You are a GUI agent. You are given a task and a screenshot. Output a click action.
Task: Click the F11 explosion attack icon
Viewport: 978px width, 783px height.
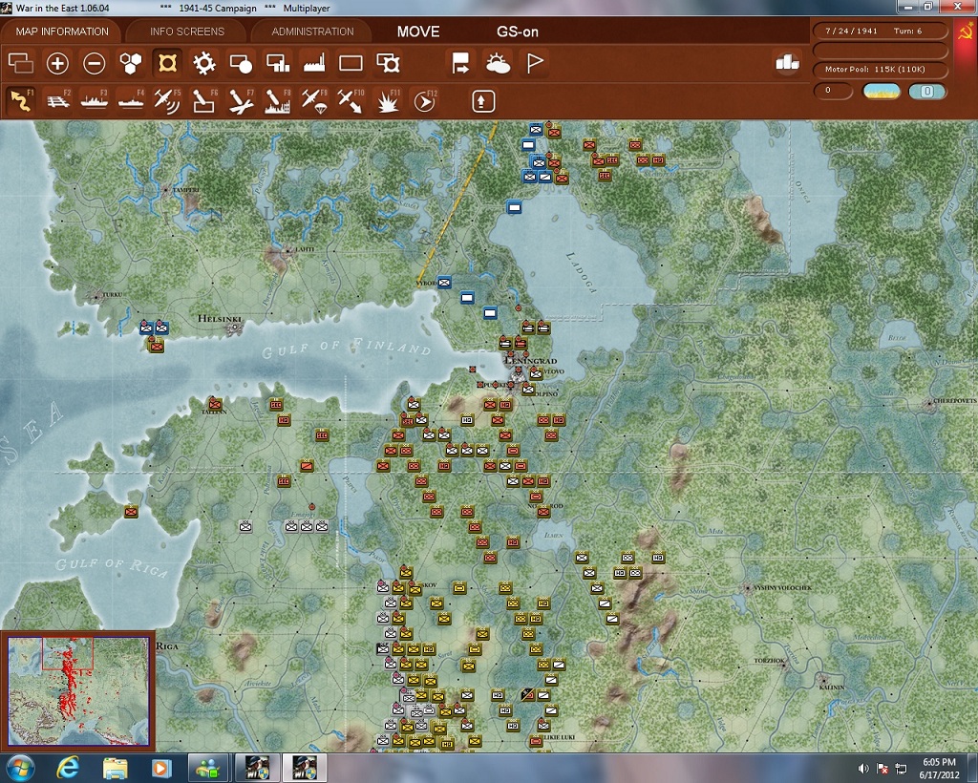tap(388, 101)
